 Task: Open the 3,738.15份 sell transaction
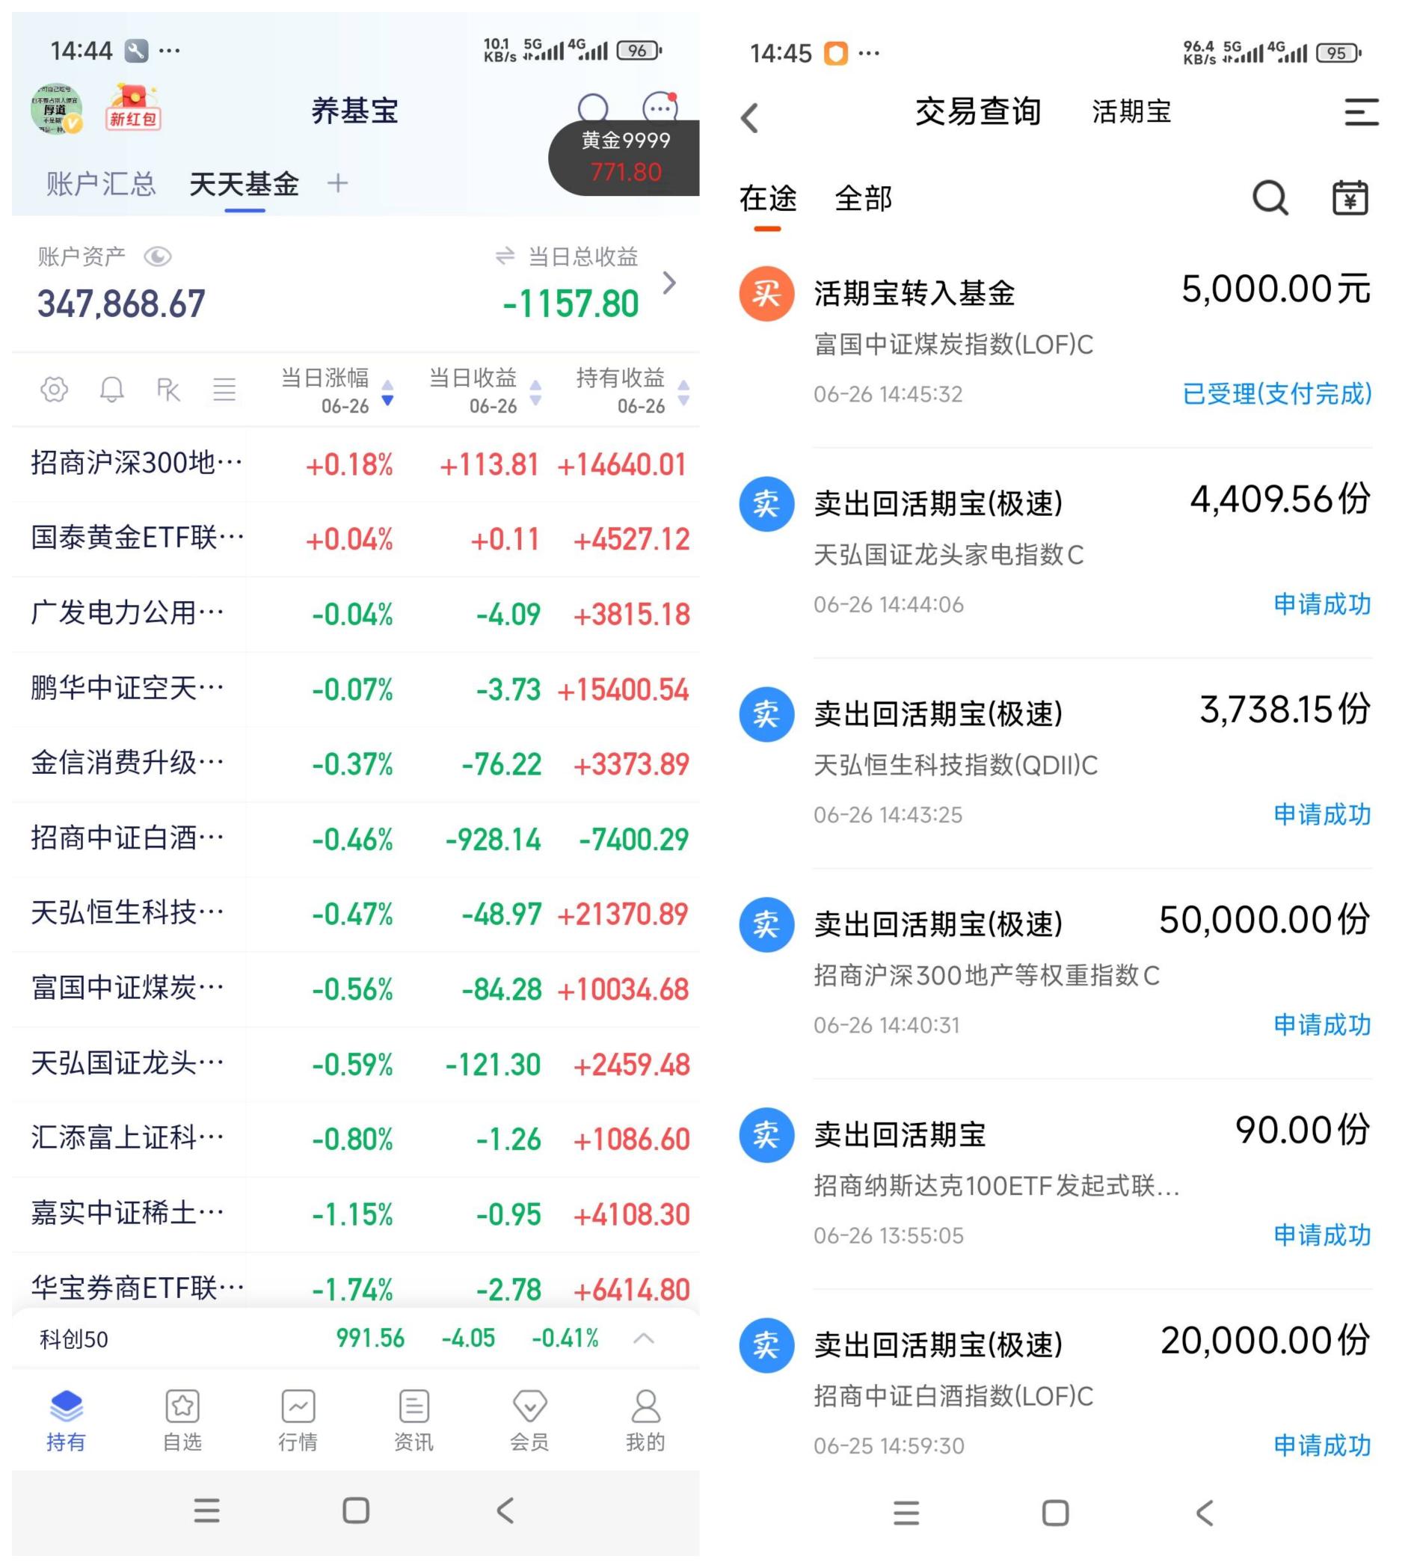coord(1054,763)
